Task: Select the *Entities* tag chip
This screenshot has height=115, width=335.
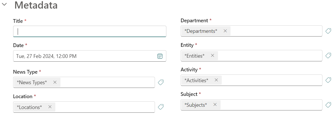Action: click(x=195, y=56)
